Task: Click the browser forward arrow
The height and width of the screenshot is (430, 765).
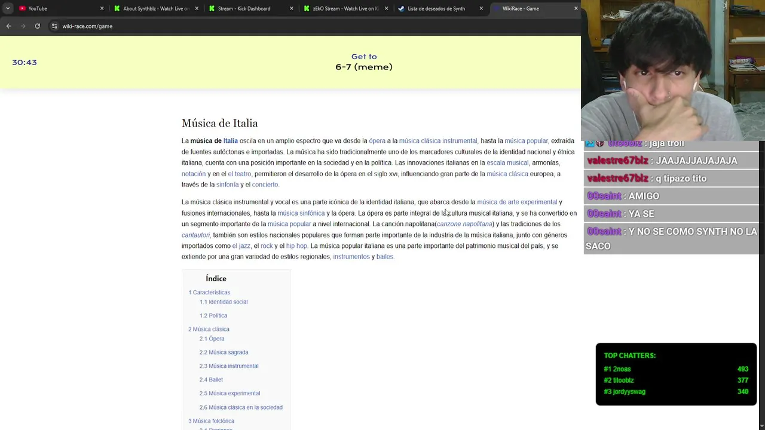Action: (x=23, y=26)
